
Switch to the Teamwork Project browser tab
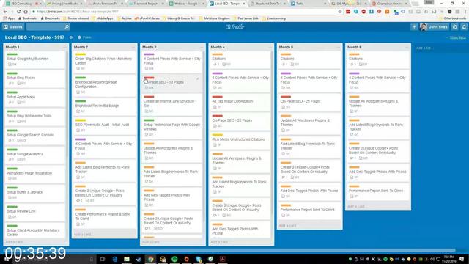point(147,4)
